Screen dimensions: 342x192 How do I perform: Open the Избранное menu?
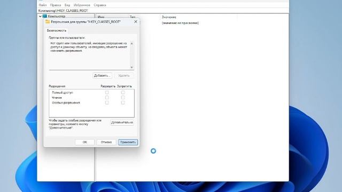pos(82,5)
